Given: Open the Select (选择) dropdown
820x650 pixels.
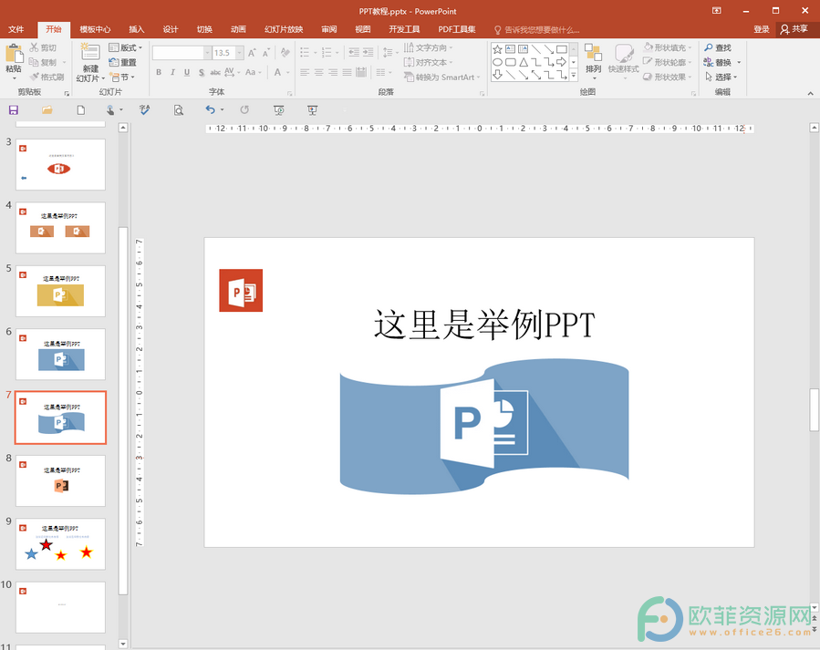Looking at the screenshot, I should coord(721,77).
